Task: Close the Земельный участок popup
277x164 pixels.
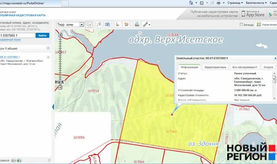Action: pos(275,58)
